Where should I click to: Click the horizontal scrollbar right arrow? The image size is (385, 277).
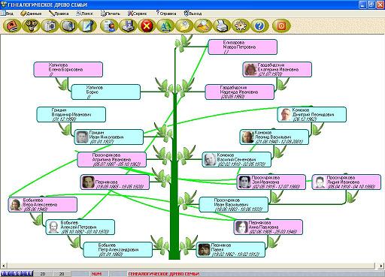coord(380,266)
